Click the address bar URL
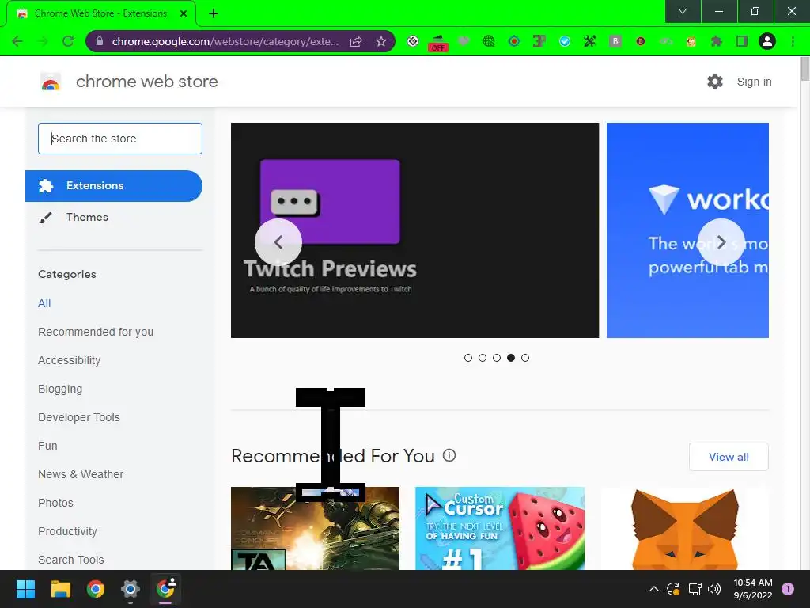Image resolution: width=810 pixels, height=608 pixels. pos(225,41)
